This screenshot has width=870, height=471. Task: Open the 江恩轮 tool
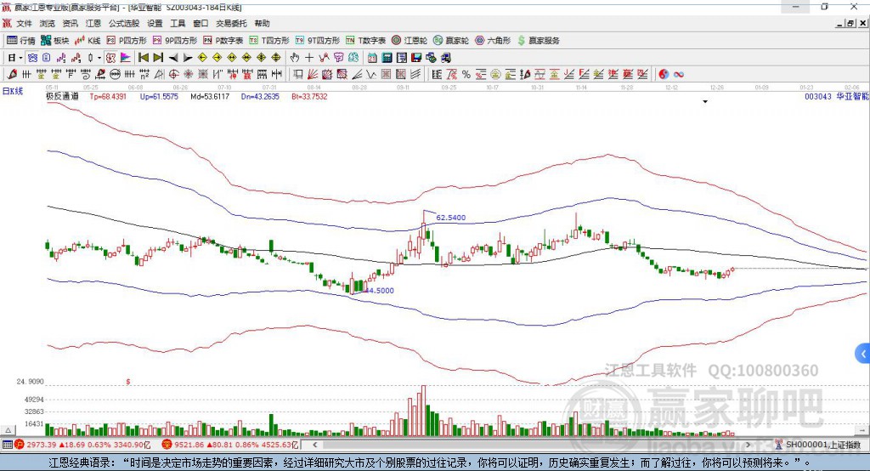tap(410, 41)
